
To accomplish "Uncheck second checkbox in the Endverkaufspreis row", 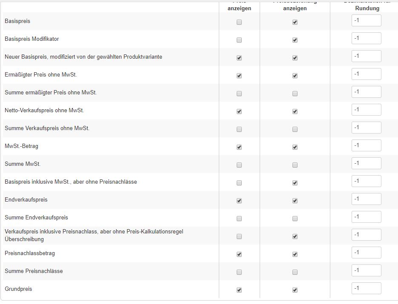I will 295,201.
